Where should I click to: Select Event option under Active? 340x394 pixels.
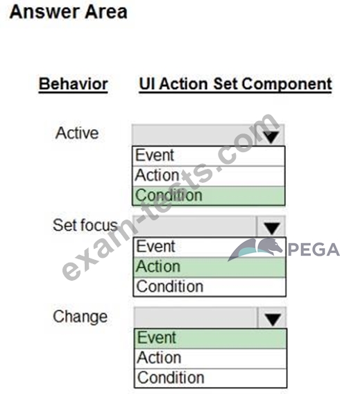click(209, 156)
